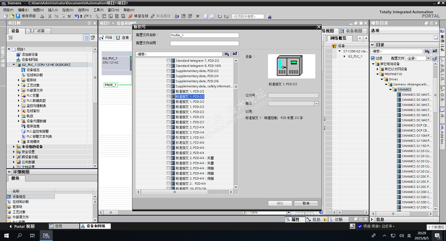This screenshot has width=446, height=241.
Task: Open Windows Task View
Action: [32, 236]
